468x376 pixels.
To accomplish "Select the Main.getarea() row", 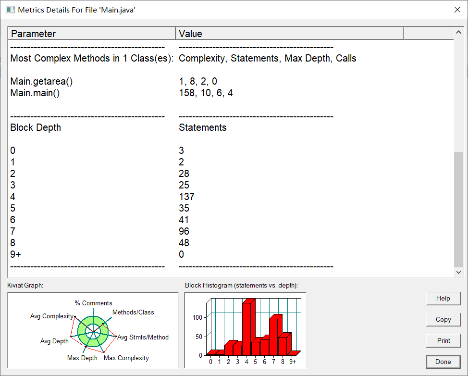I will (231, 81).
